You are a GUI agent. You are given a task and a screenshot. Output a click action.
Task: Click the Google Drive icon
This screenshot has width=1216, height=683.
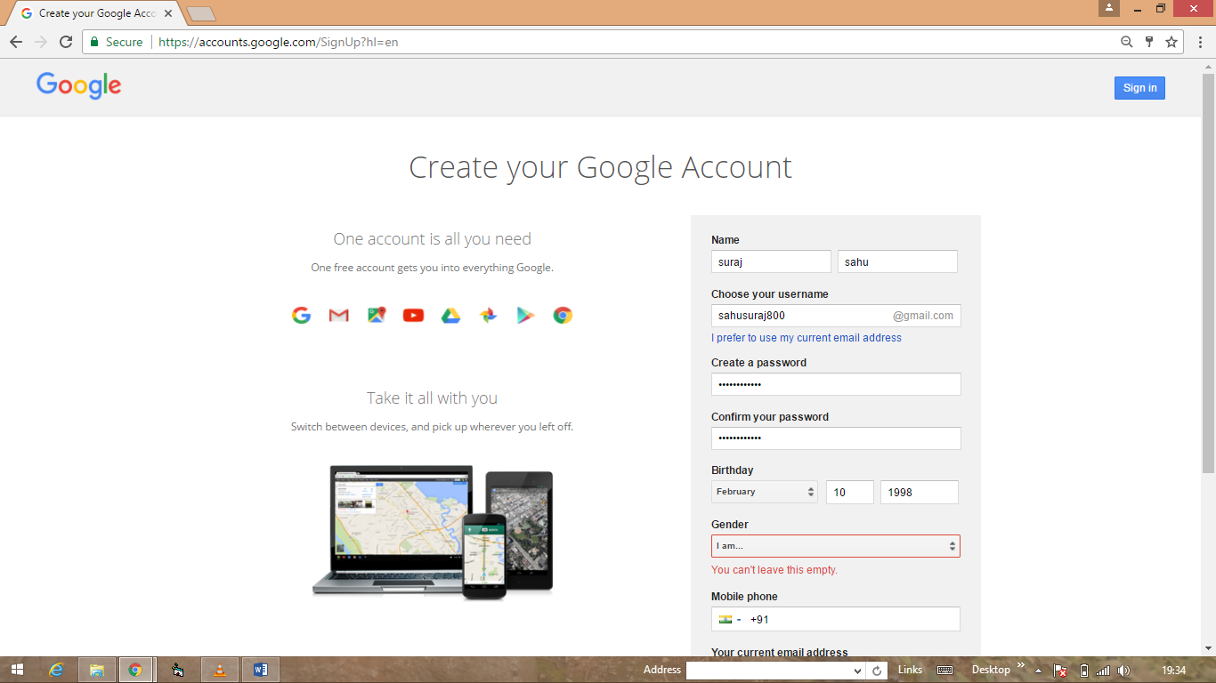pyautogui.click(x=450, y=315)
